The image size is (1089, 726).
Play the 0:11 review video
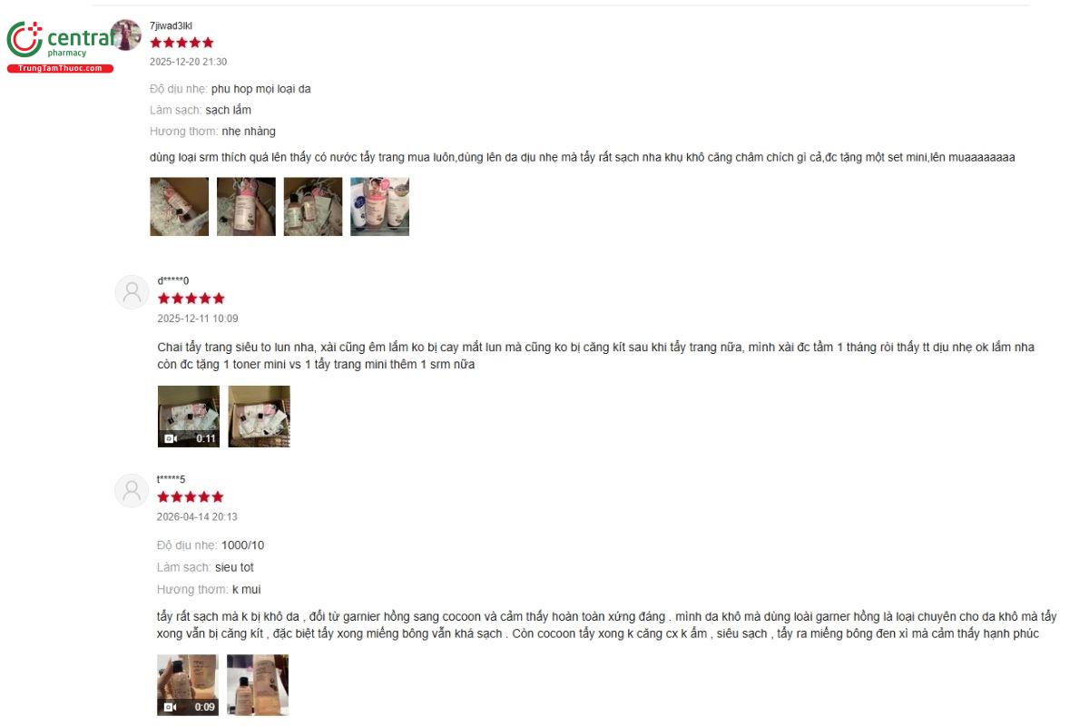point(189,417)
